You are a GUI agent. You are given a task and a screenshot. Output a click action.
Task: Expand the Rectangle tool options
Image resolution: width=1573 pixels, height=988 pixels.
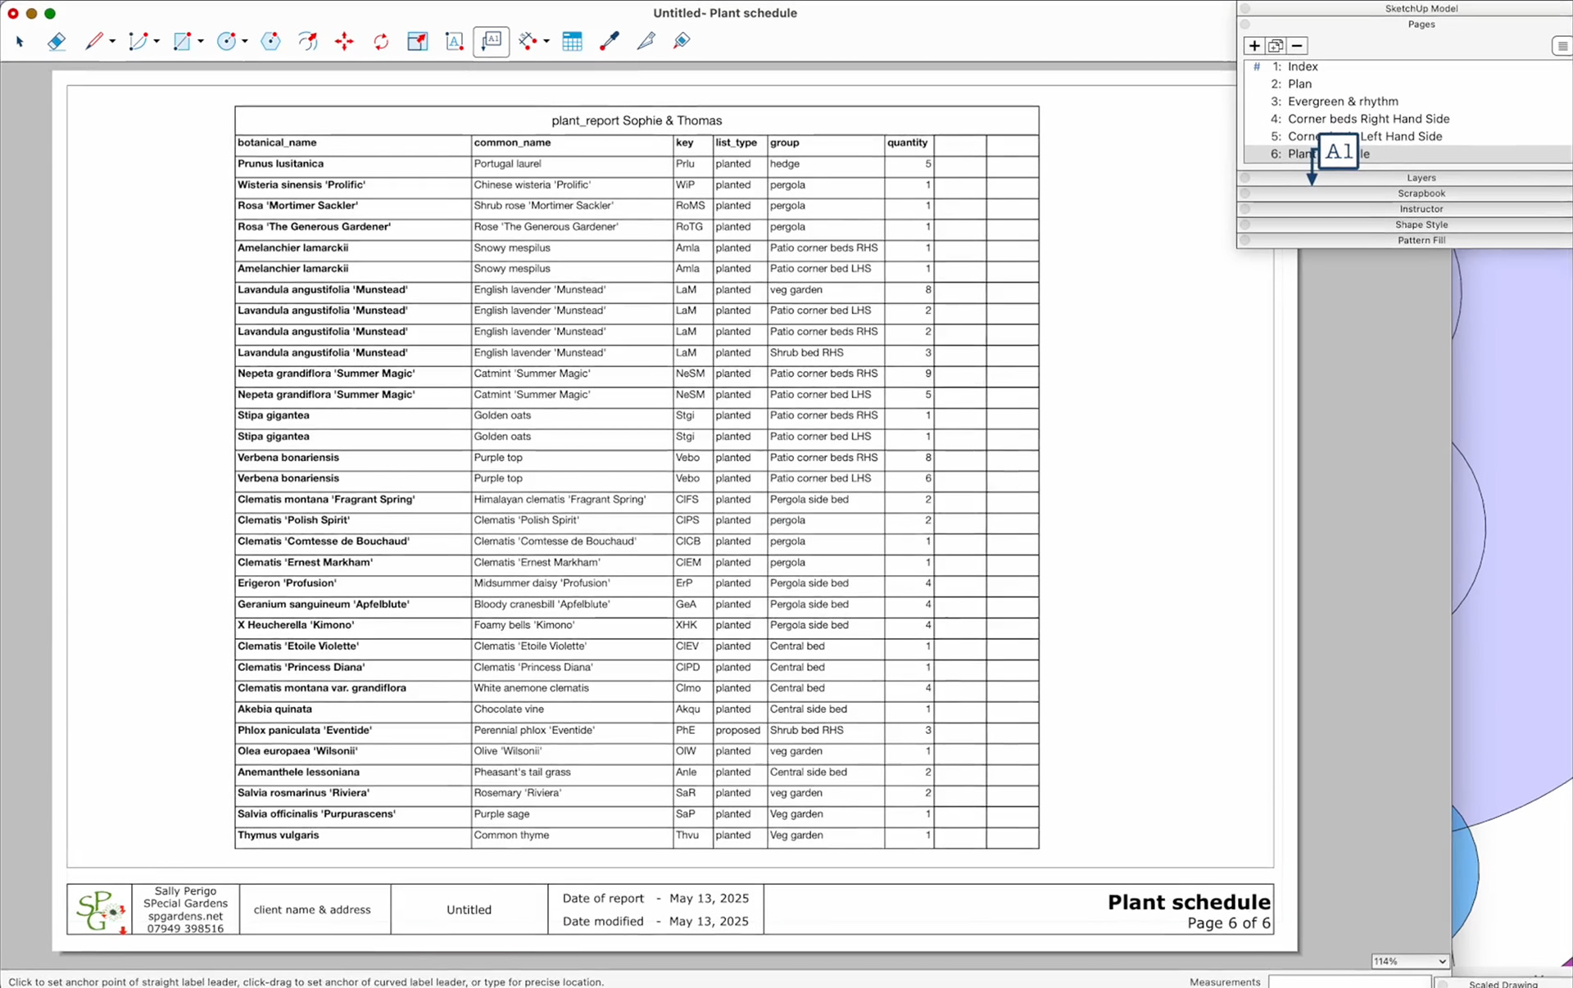[201, 41]
